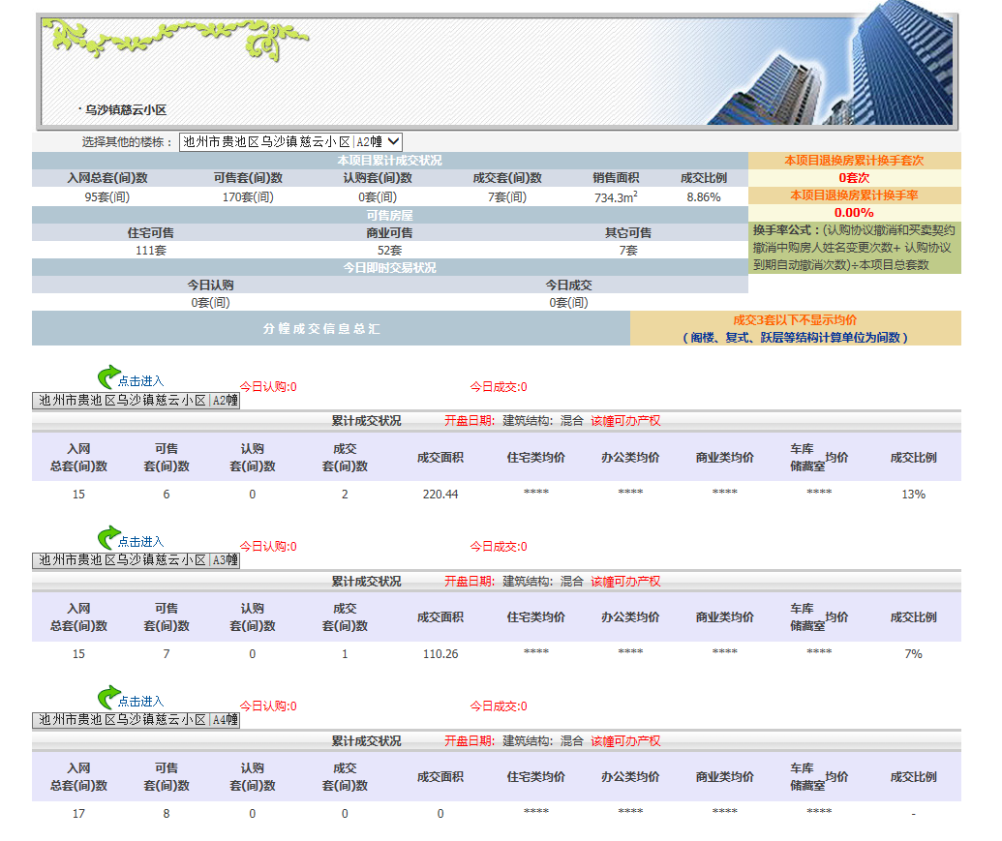The image size is (1002, 841).
Task: Click the 0.00% turnover rate value
Action: tap(855, 213)
